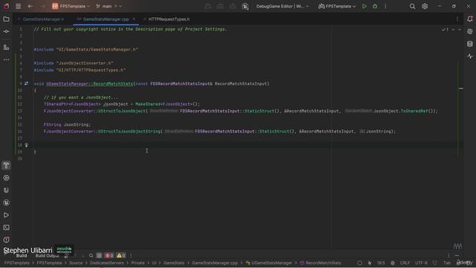Hide the build tool window minimize icon
Viewport: 476px width, 268px height.
point(457,256)
